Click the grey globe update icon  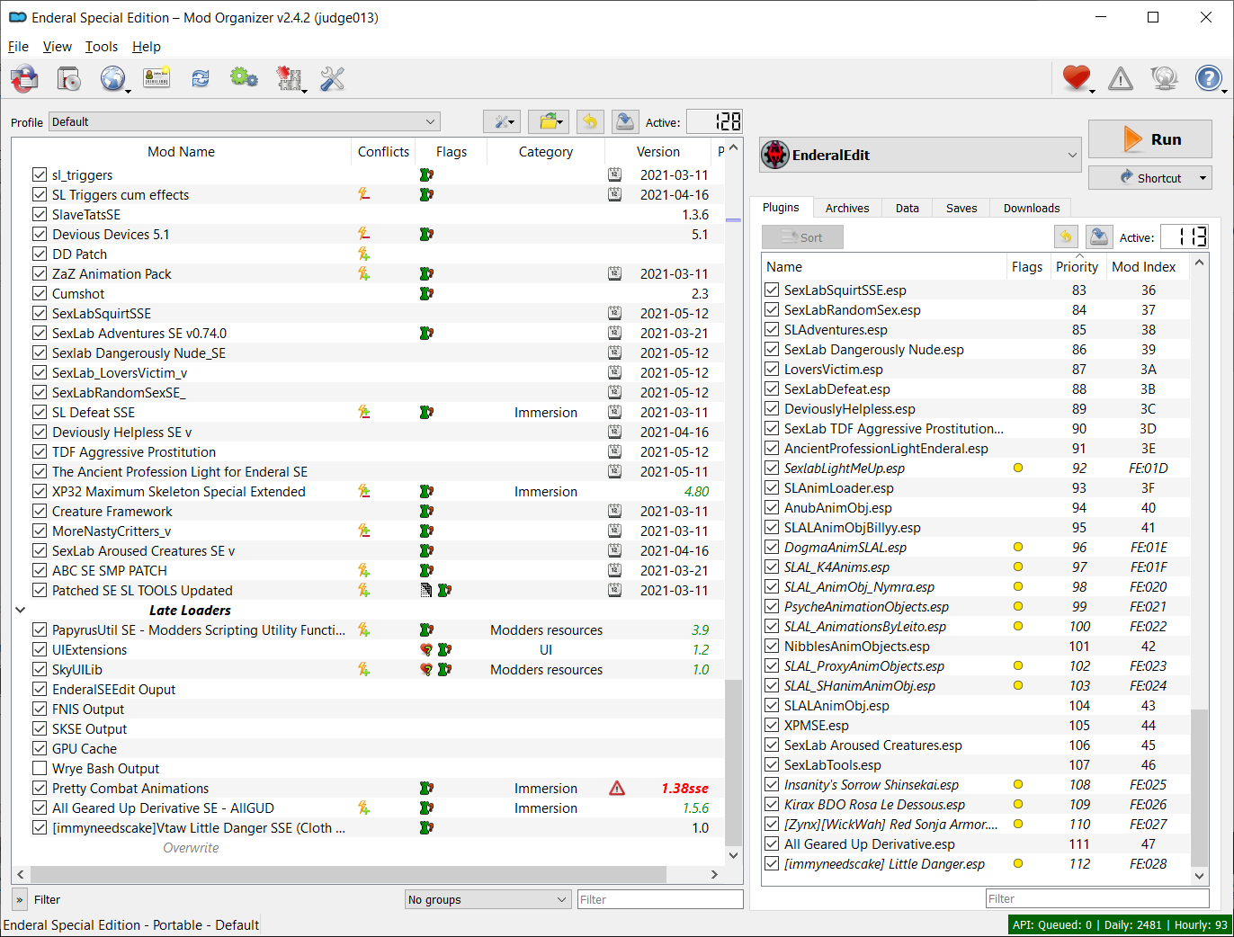coord(1165,79)
